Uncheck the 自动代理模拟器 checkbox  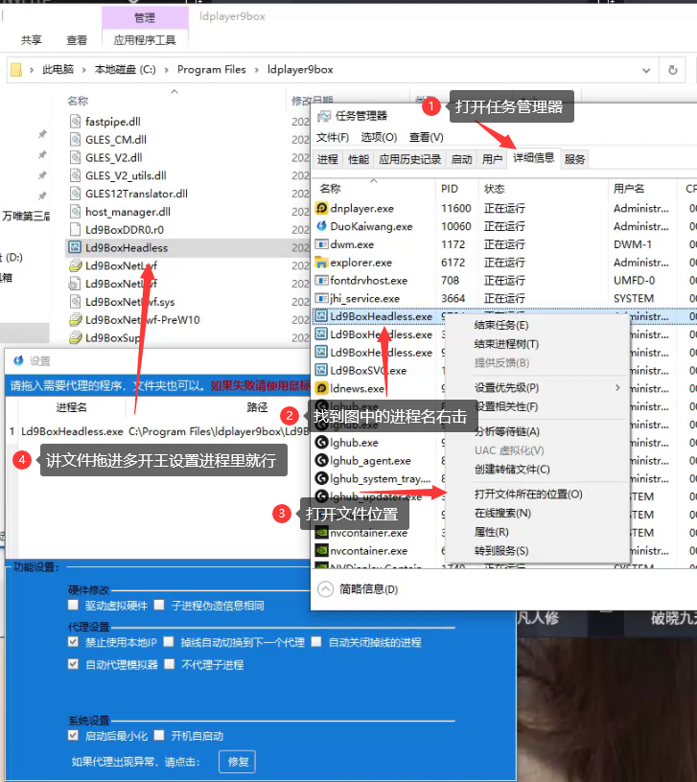click(73, 664)
